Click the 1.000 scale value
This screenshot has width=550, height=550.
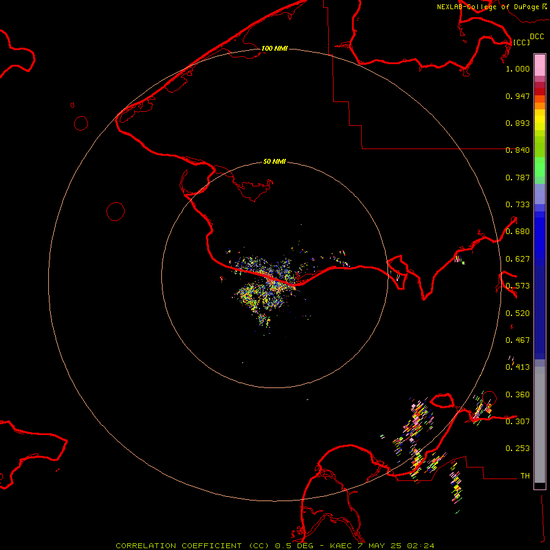coord(518,68)
